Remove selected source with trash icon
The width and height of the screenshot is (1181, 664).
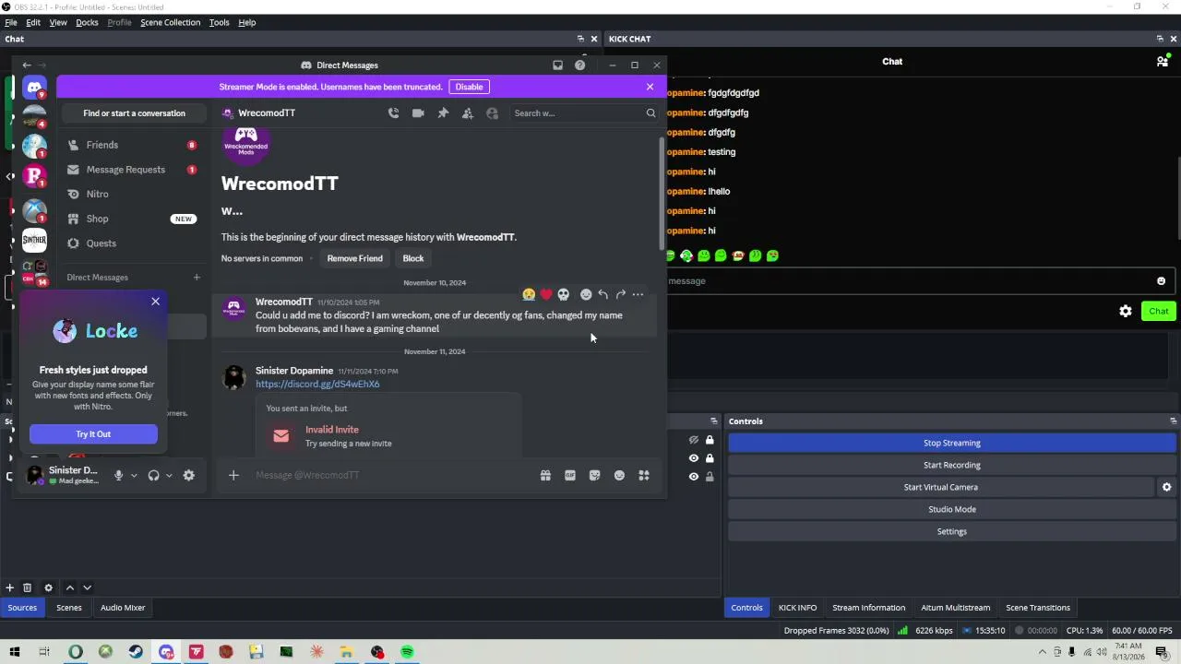27,587
